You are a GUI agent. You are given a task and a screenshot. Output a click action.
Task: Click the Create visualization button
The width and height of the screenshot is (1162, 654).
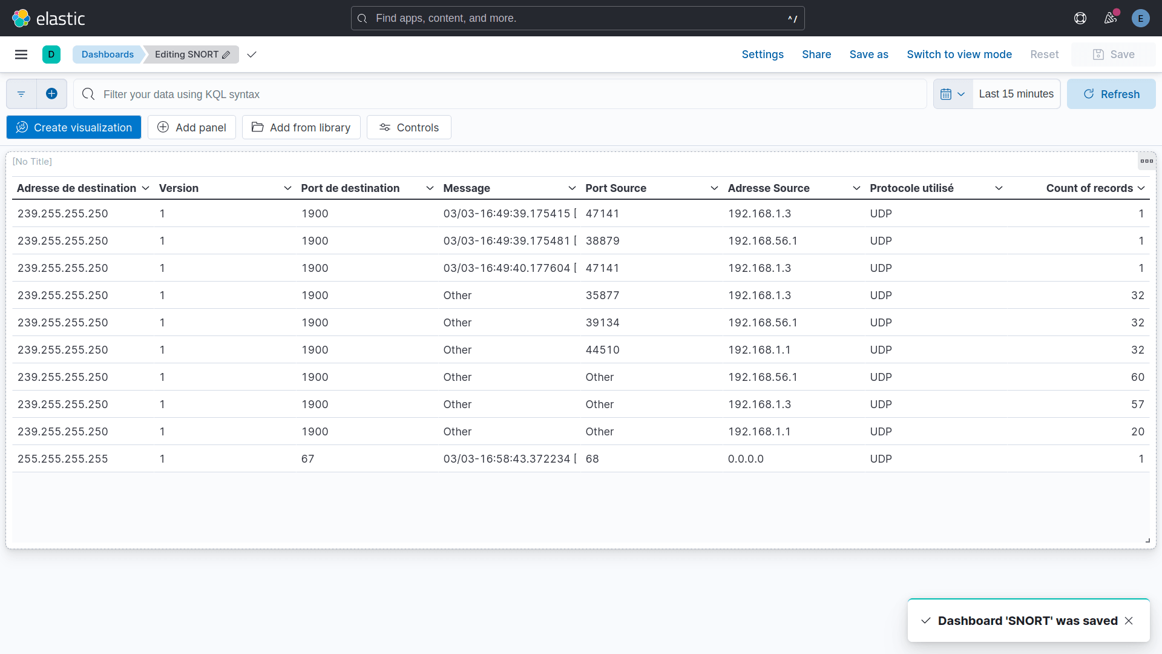pos(74,127)
